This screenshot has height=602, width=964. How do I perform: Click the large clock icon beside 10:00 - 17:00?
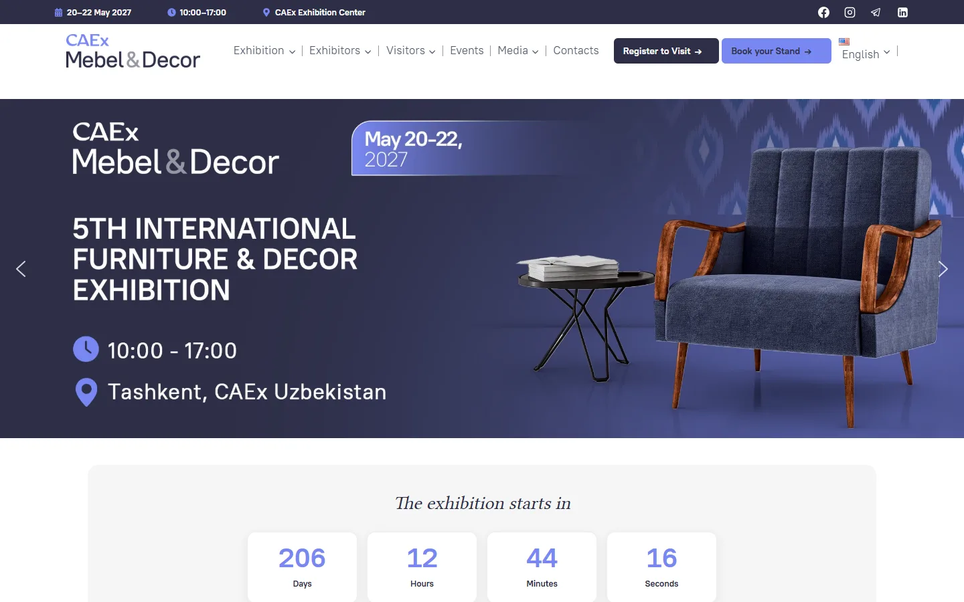86,349
